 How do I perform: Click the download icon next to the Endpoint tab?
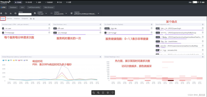click(34, 19)
